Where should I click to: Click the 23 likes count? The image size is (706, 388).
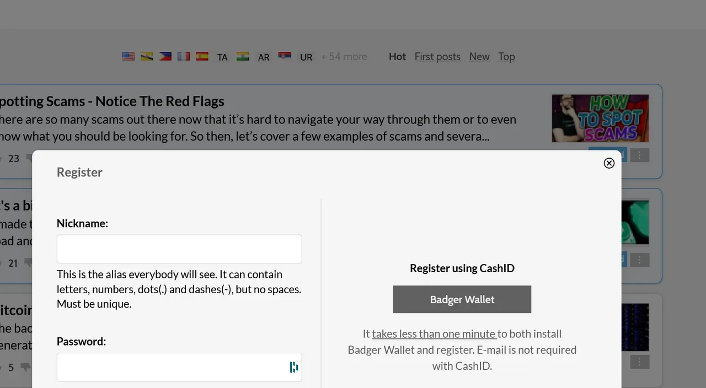(14, 159)
